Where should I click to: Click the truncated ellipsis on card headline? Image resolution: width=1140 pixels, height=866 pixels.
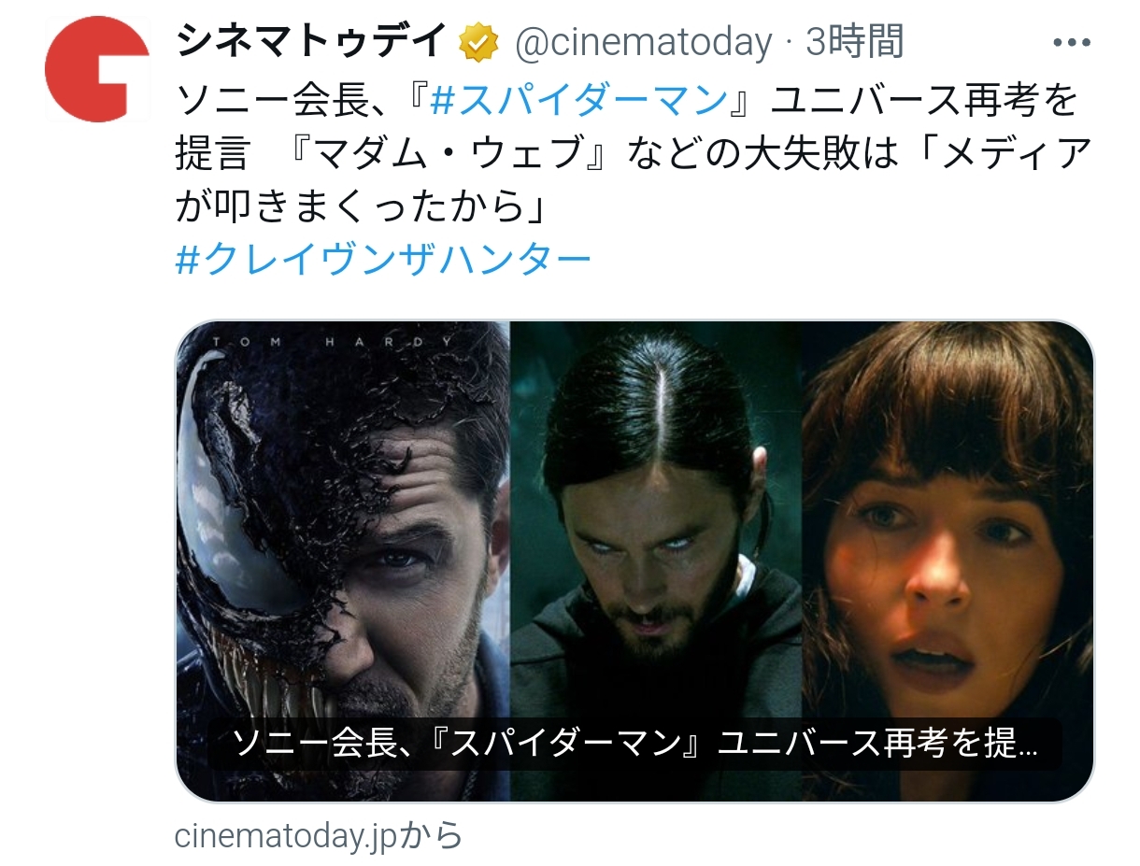1025,747
